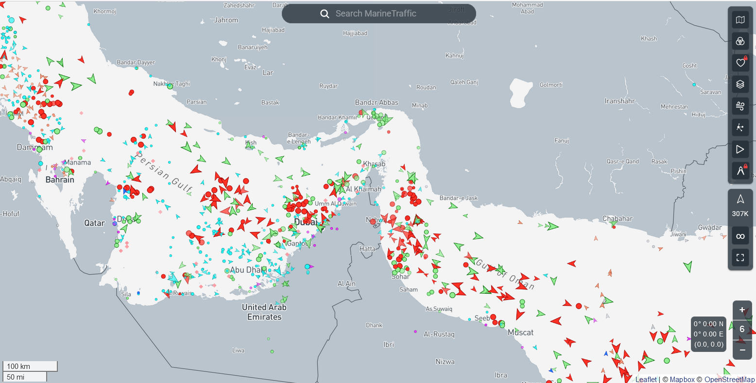
Task: Click the Iranshahr city label
Action: (x=620, y=101)
